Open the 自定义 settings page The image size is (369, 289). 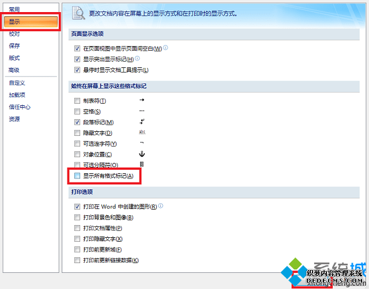(17, 83)
